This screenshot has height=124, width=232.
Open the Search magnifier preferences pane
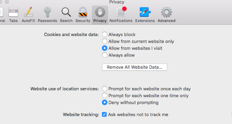(x=66, y=14)
